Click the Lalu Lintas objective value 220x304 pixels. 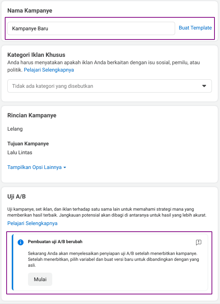point(20,152)
